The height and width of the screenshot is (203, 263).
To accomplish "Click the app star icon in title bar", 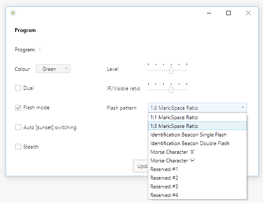I will click(13, 13).
